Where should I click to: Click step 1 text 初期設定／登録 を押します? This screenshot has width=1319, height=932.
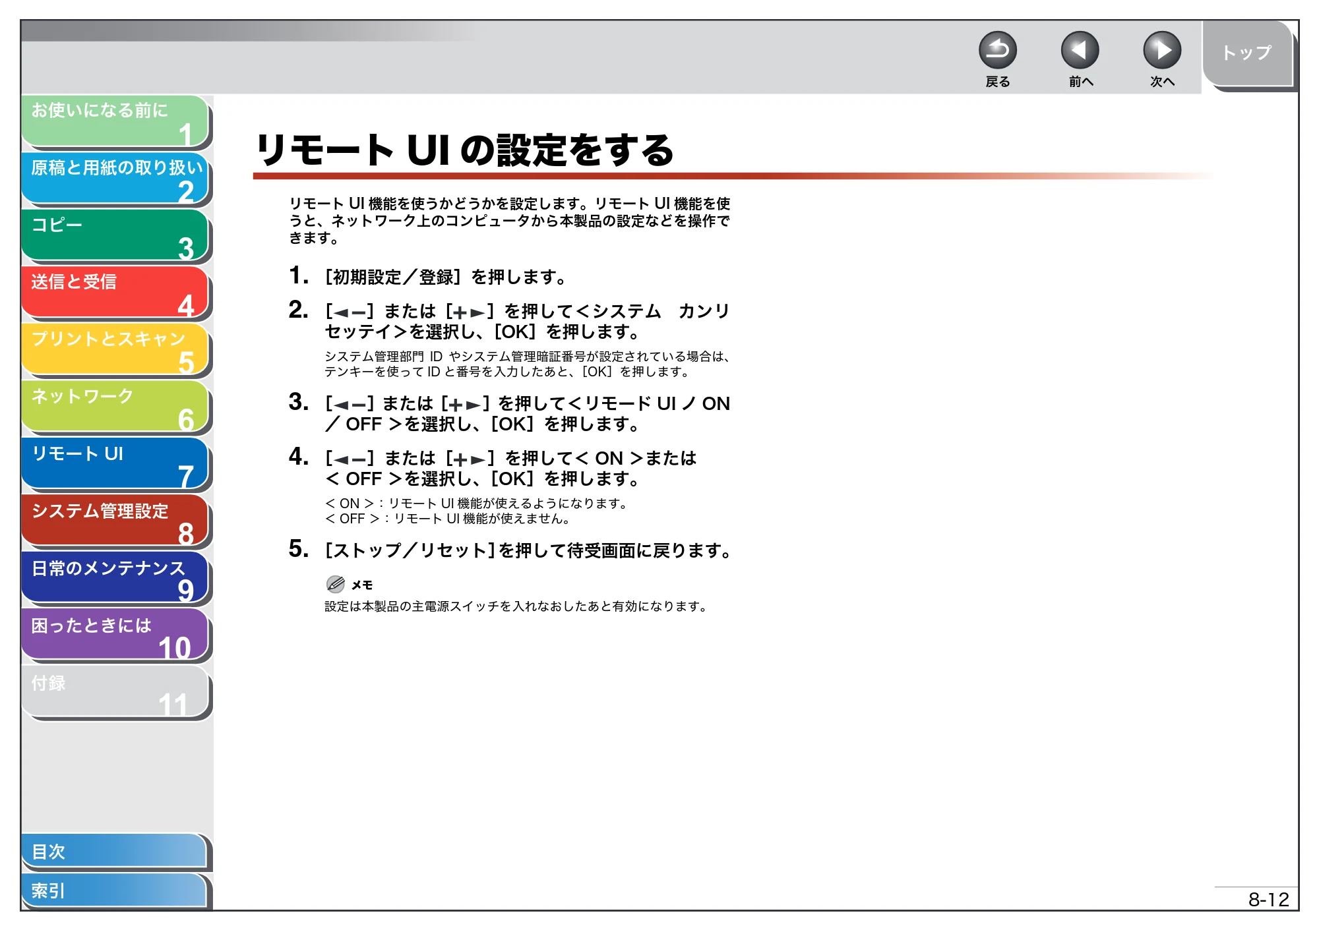445,277
